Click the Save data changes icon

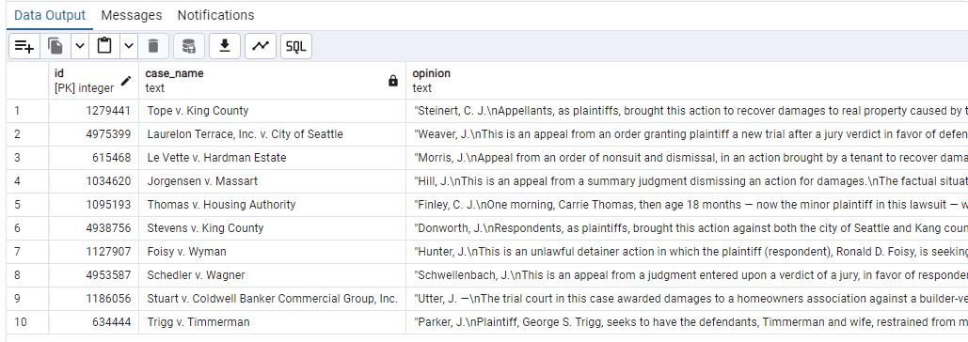click(189, 46)
